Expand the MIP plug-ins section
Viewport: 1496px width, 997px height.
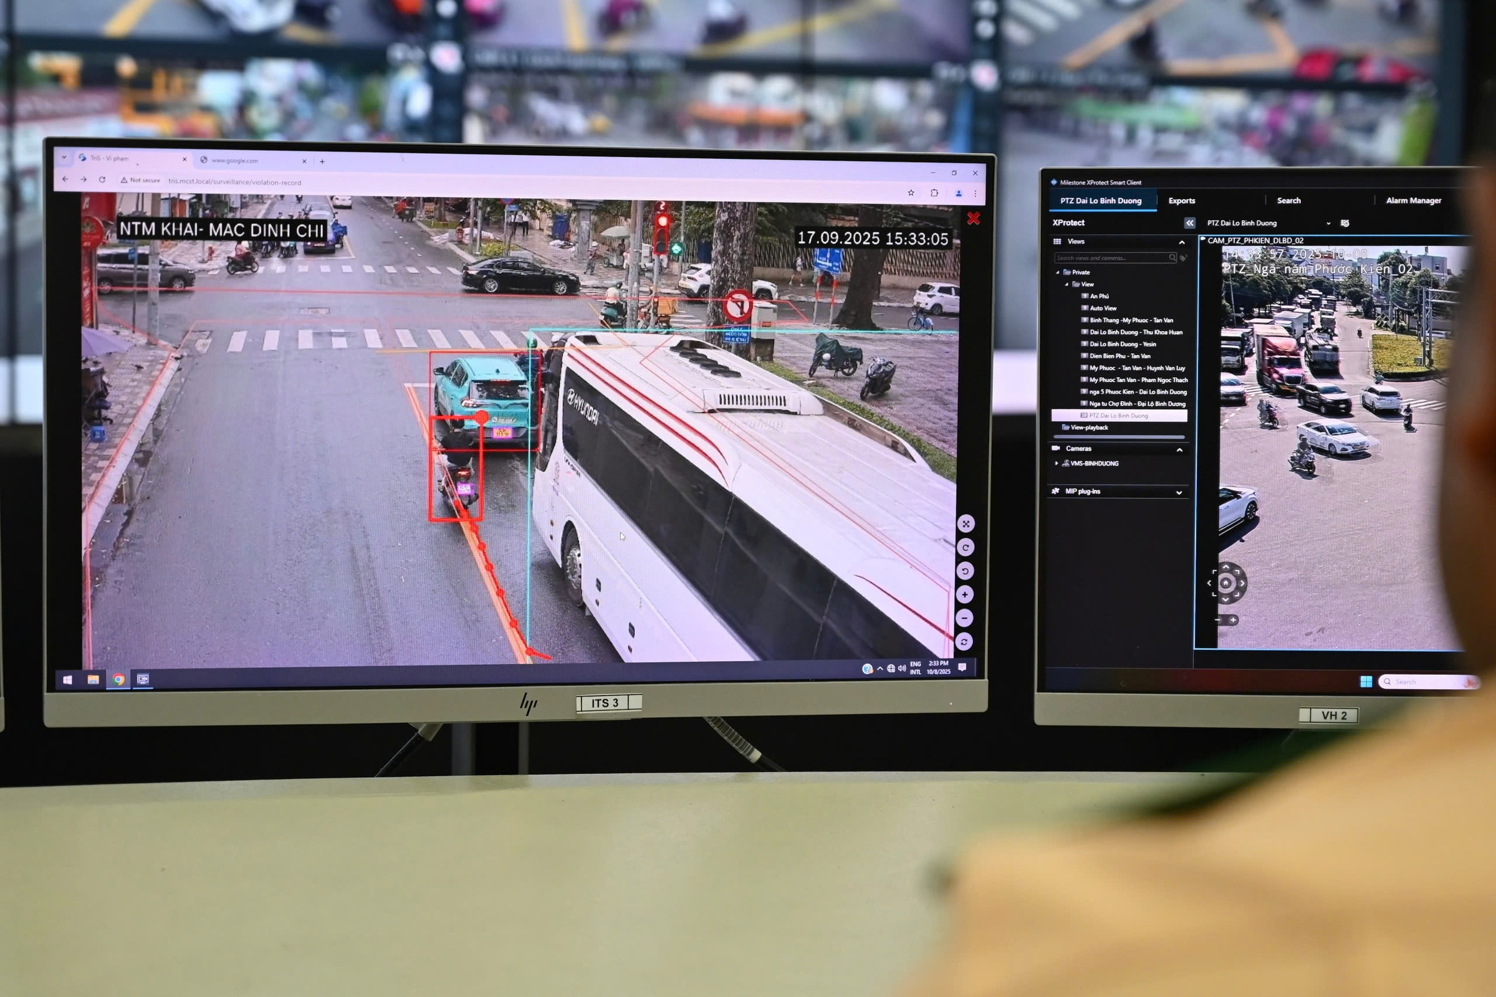click(x=1179, y=493)
